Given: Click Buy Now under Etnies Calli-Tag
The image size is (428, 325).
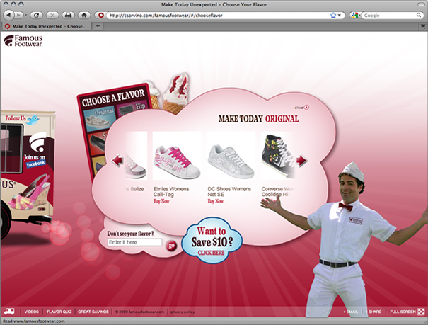Looking at the screenshot, I should 161,201.
